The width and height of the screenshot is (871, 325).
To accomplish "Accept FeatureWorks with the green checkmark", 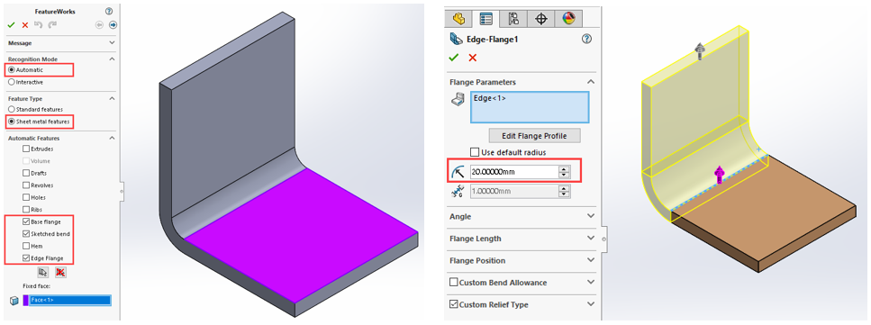I will [11, 25].
